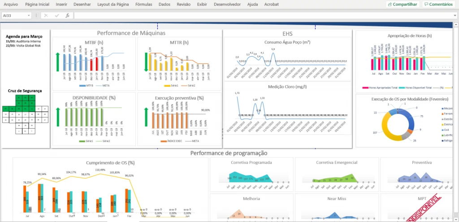Click the Horas Apropriadas Total pink legend swatch
The height and width of the screenshot is (222, 459).
tap(365, 88)
